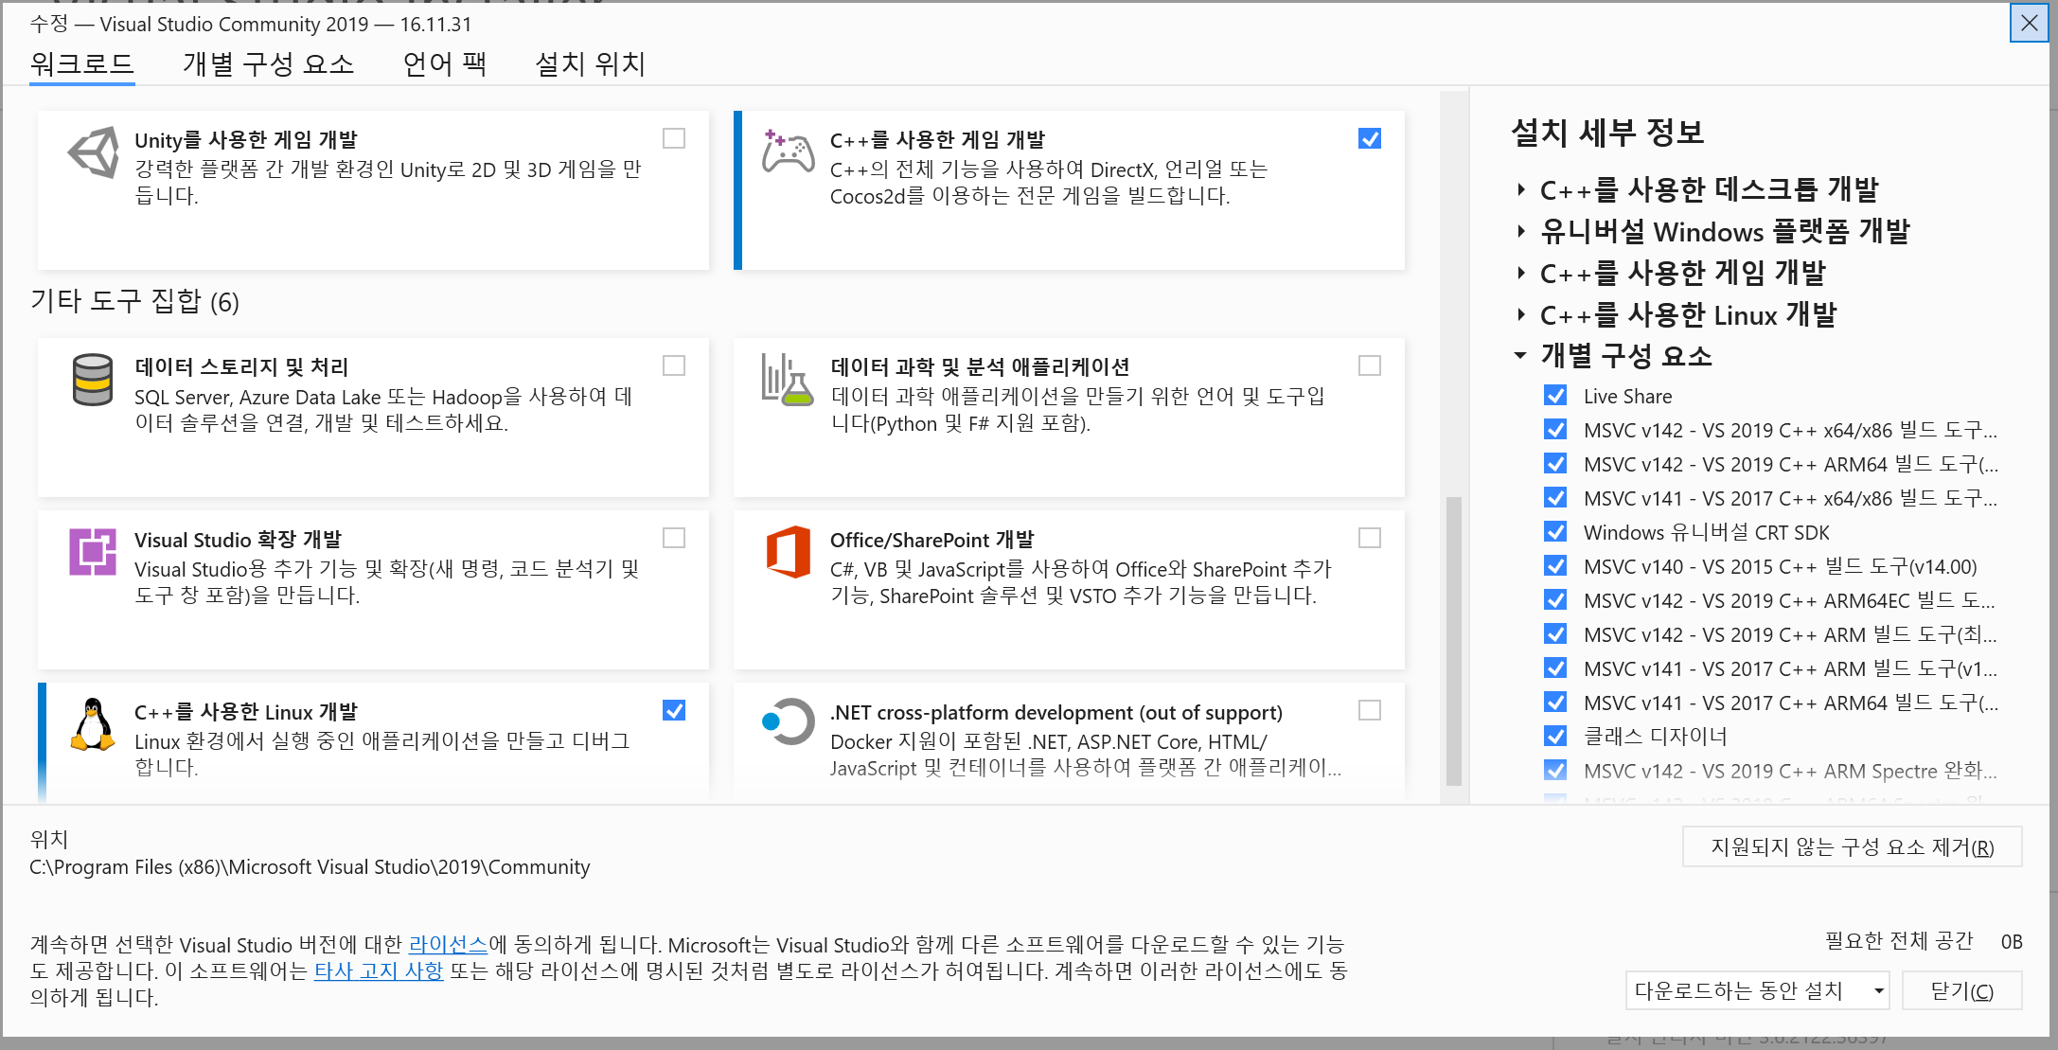Collapse the 개별 구성 요소 section
This screenshot has width=2058, height=1050.
tap(1520, 356)
